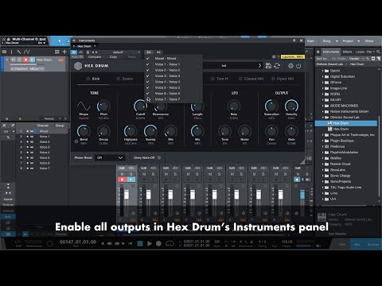Mute the Hex Drum track

coord(14,60)
